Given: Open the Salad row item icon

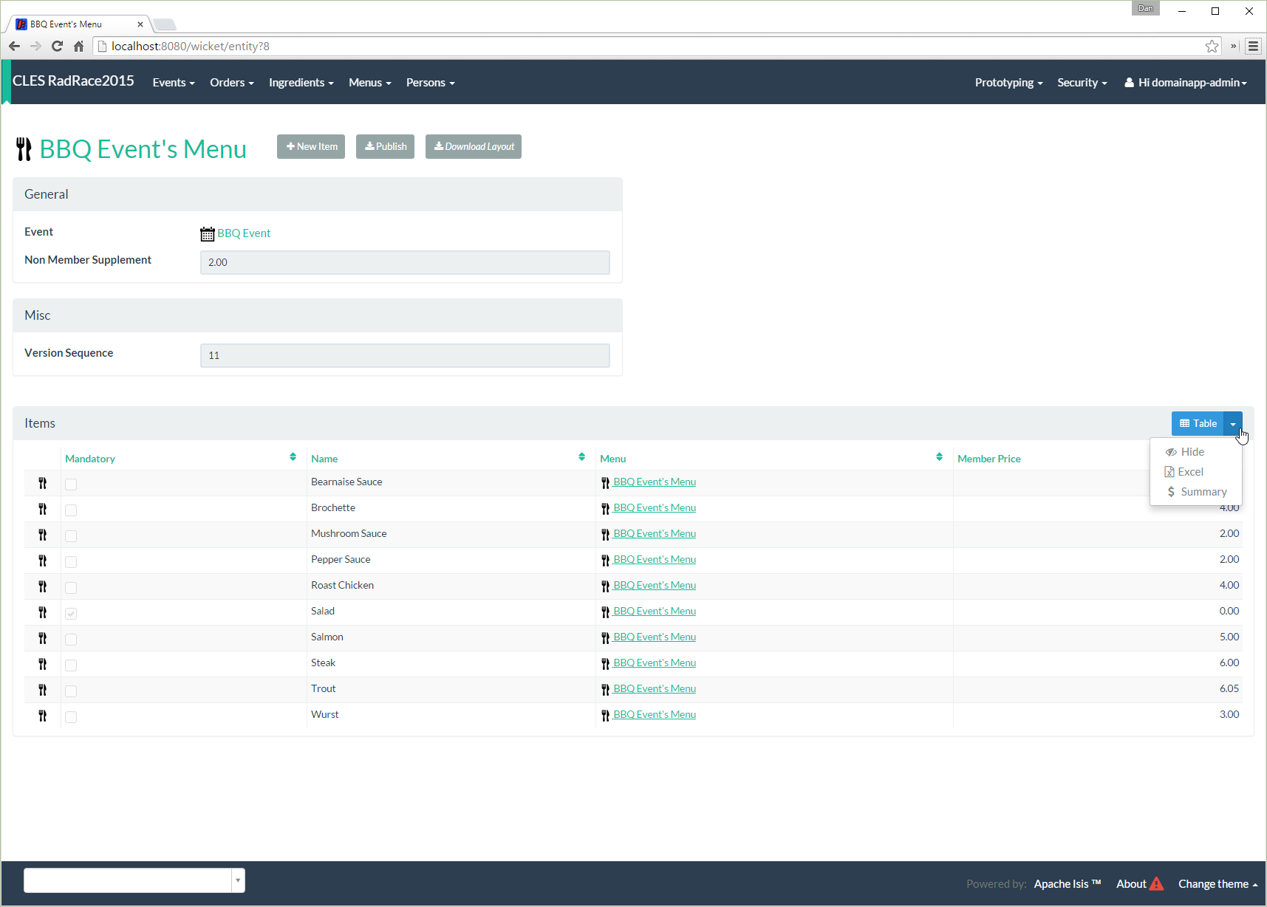Looking at the screenshot, I should point(43,612).
